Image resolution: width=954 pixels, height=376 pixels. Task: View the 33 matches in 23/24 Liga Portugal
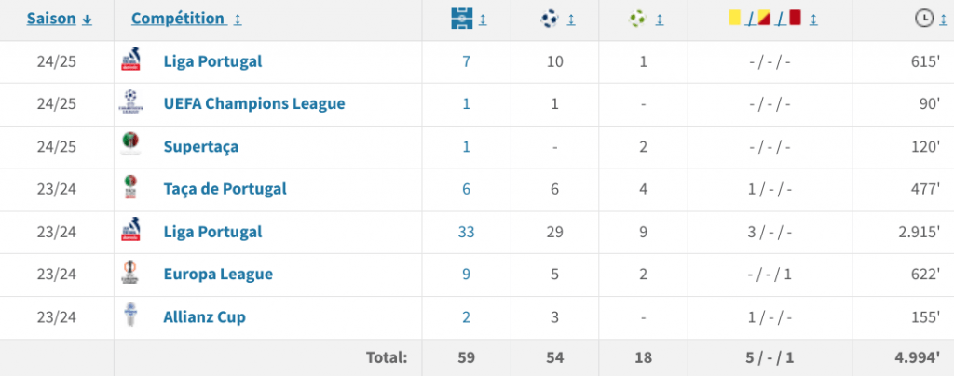(x=466, y=232)
